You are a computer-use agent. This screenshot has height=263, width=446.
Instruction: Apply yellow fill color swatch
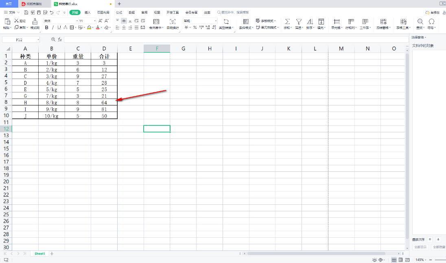[x=89, y=28]
